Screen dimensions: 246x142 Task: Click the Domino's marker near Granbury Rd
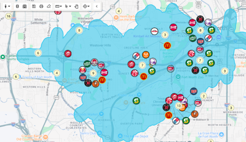point(176,121)
